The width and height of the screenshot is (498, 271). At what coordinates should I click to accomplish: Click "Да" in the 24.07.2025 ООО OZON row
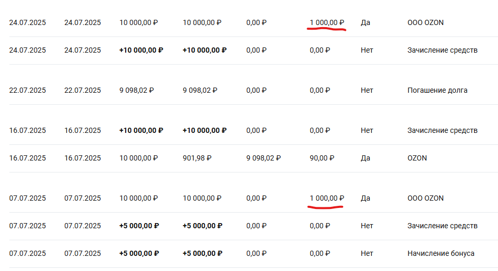pos(365,22)
